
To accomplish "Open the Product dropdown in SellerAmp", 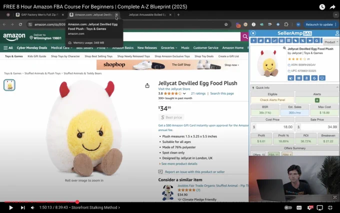I will coord(331,42).
